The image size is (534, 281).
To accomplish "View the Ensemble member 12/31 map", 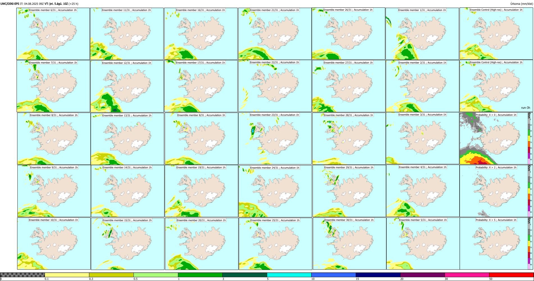I will click(x=127, y=86).
